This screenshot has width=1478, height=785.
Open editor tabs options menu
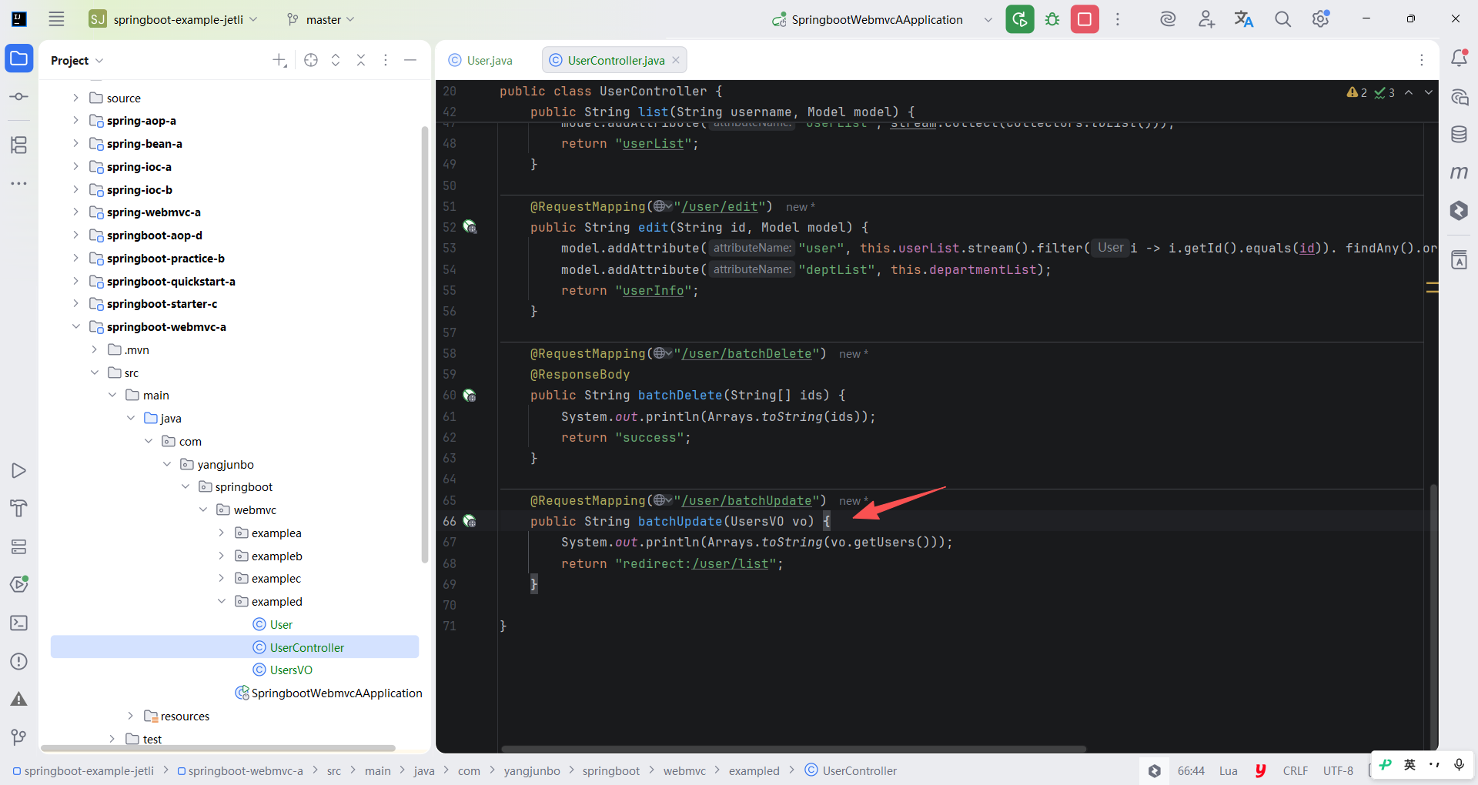click(x=1422, y=60)
